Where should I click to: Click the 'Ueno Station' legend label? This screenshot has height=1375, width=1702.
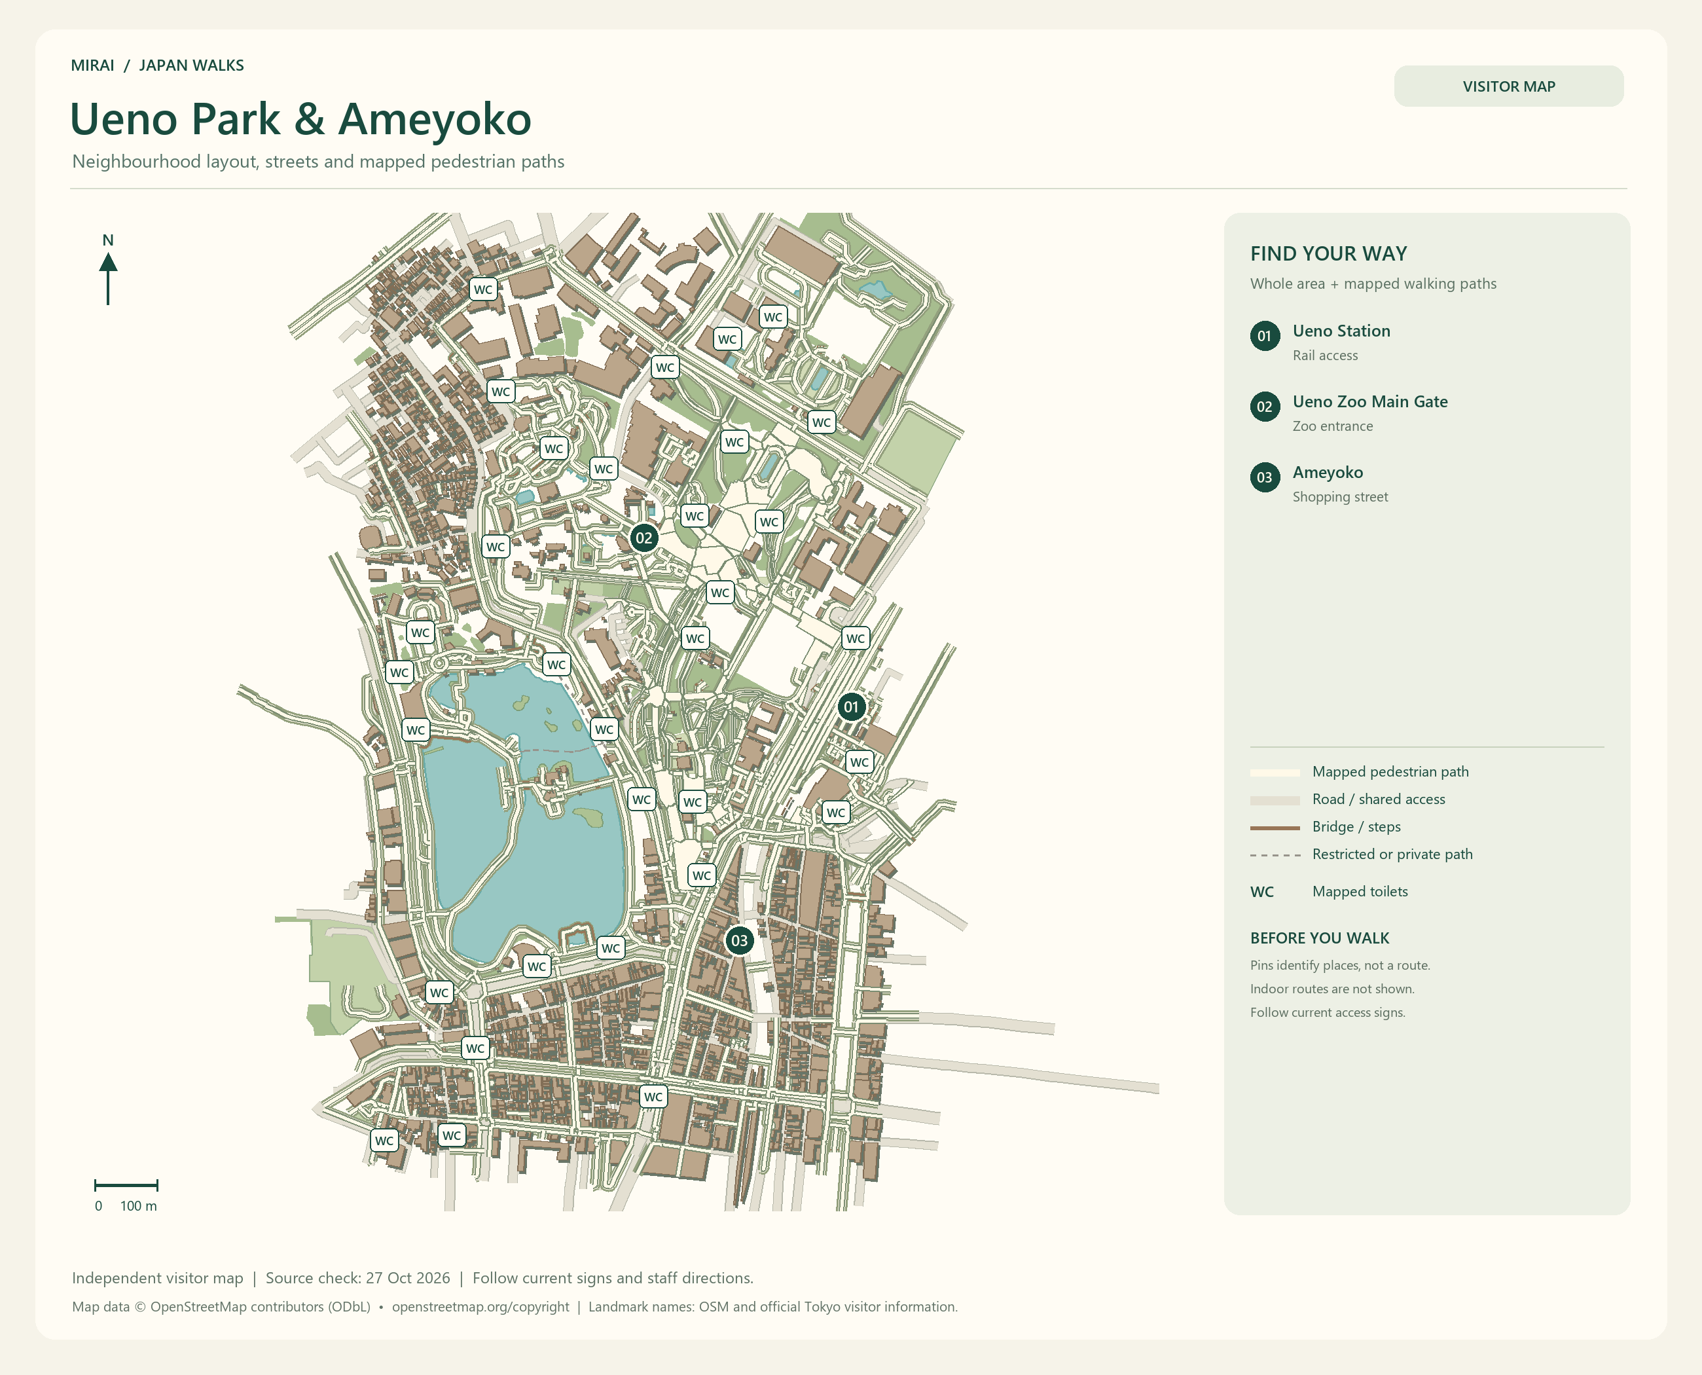pos(1341,331)
